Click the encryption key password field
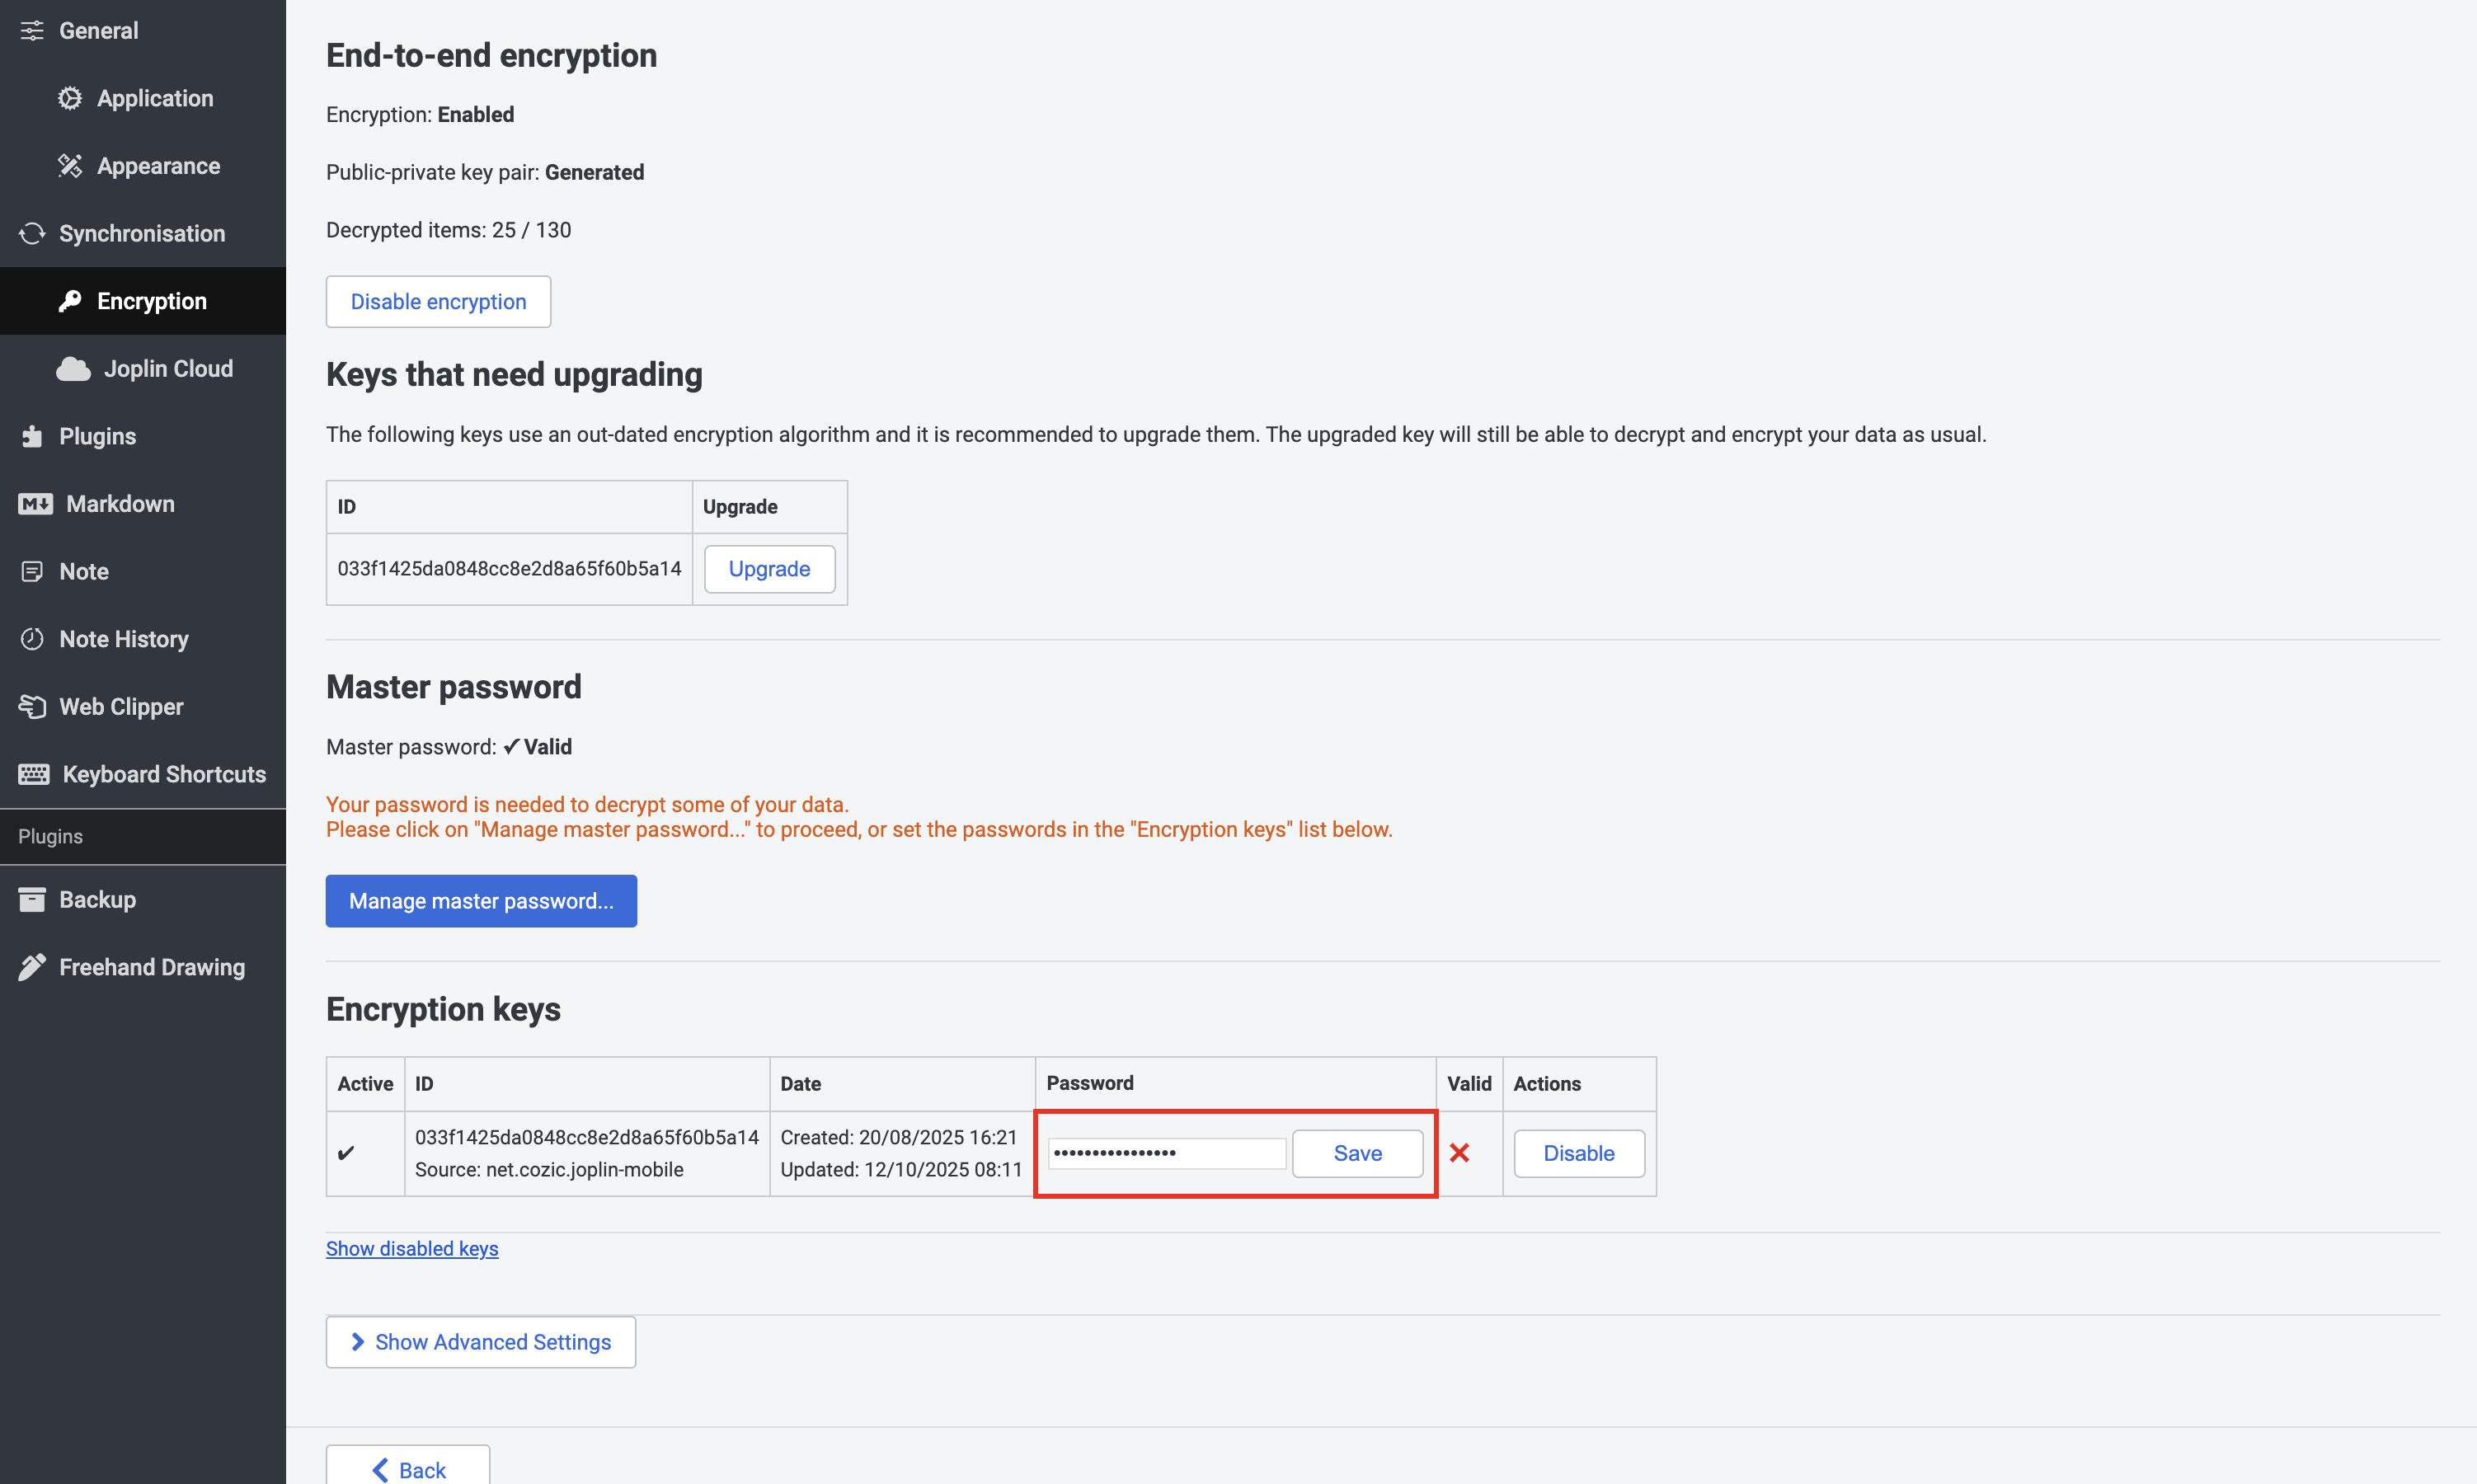 pyautogui.click(x=1166, y=1153)
